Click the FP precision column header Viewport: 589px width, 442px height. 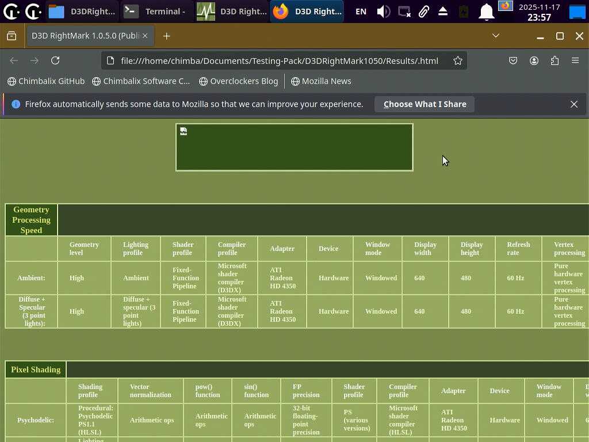(x=306, y=391)
